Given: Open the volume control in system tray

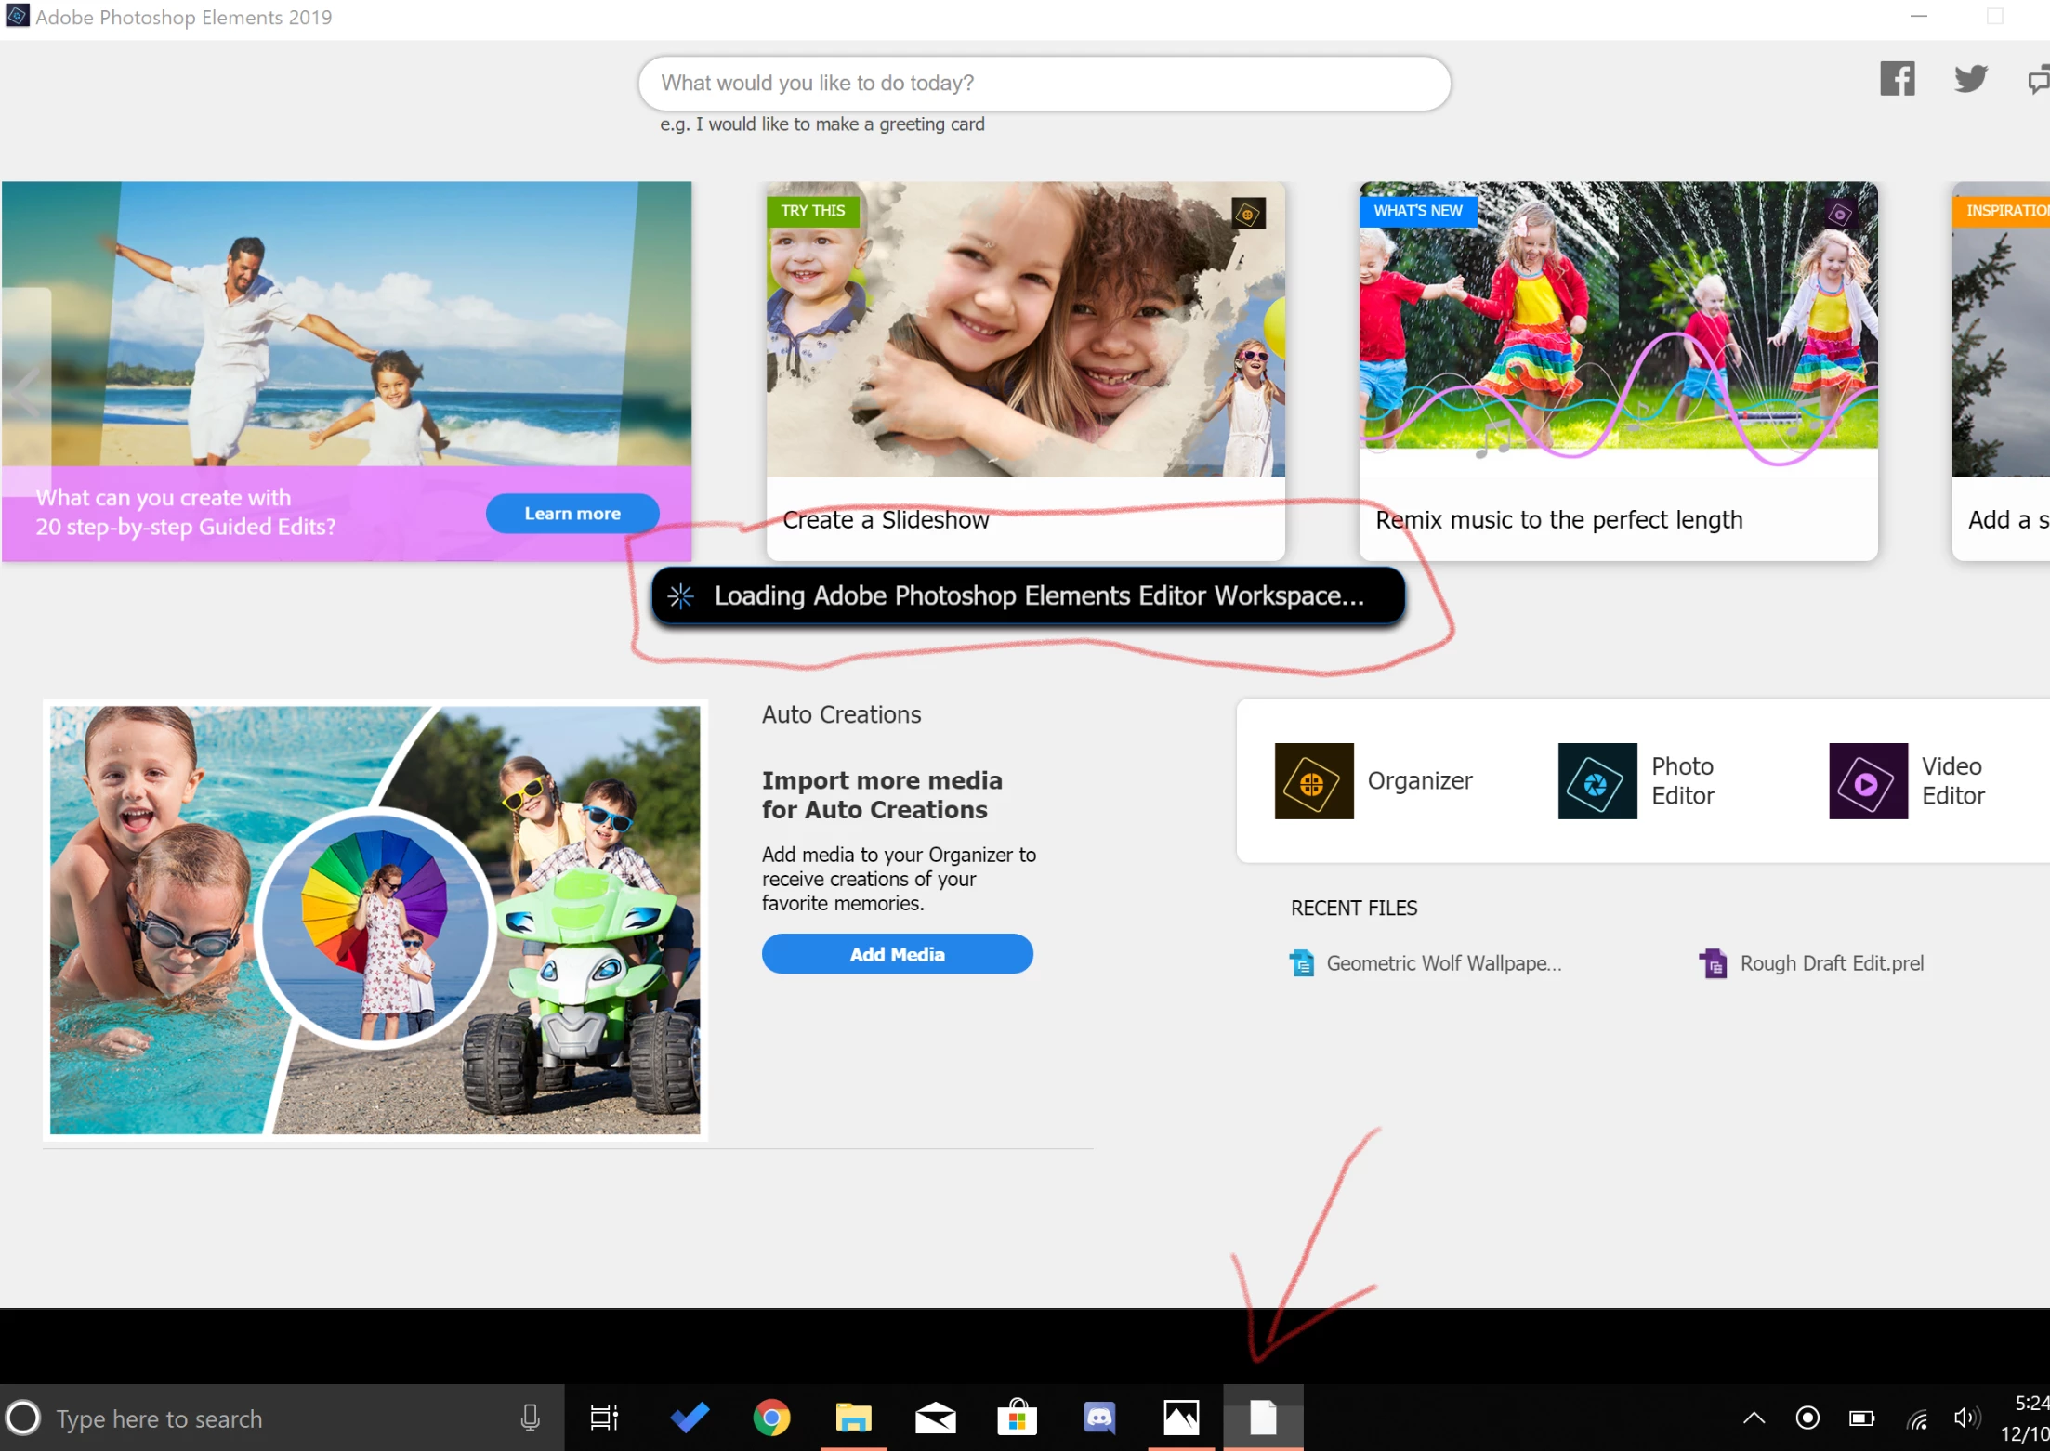Looking at the screenshot, I should (1965, 1418).
